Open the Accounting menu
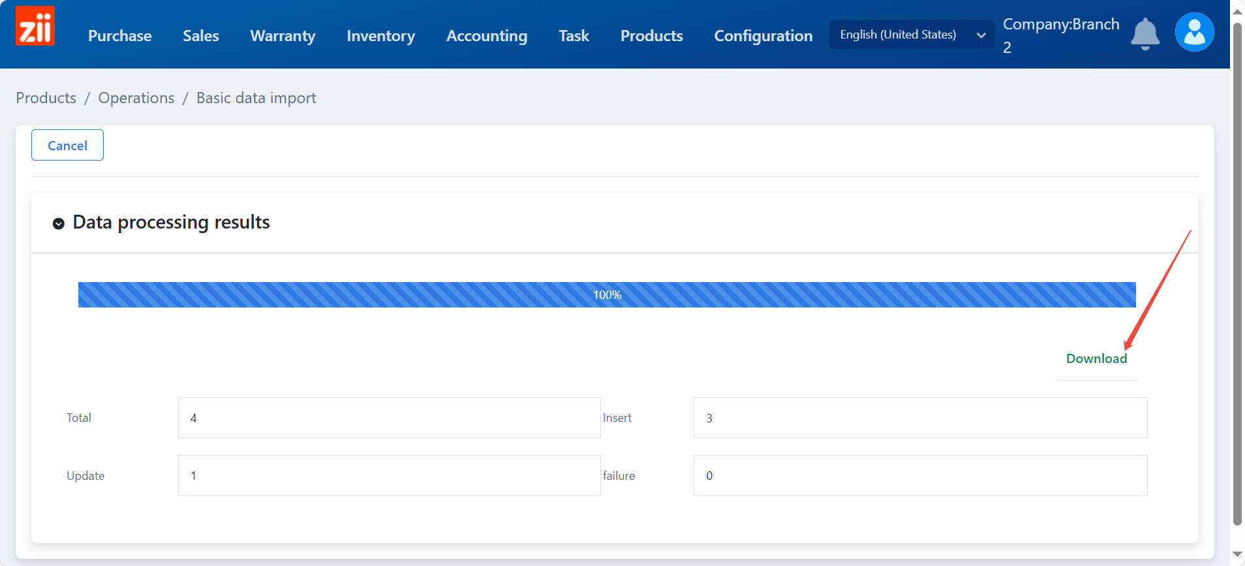The height and width of the screenshot is (566, 1245). pos(486,36)
